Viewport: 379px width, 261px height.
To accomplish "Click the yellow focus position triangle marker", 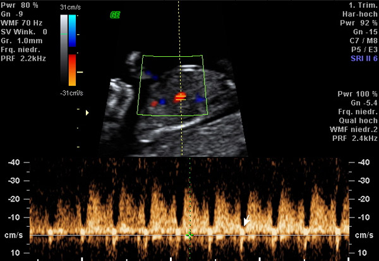I will pos(87,113).
